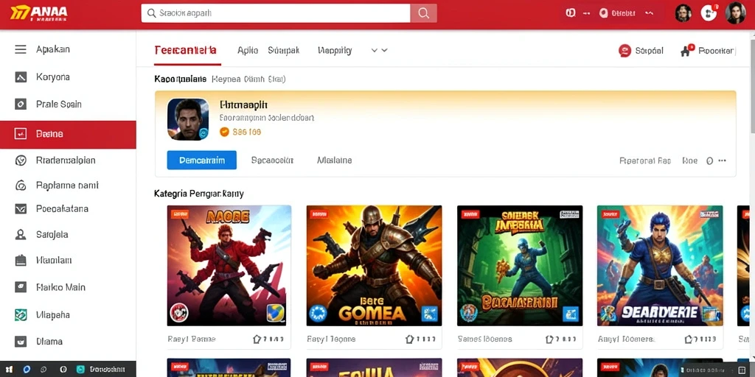Click the search input field in header
755x377 pixels.
276,13
